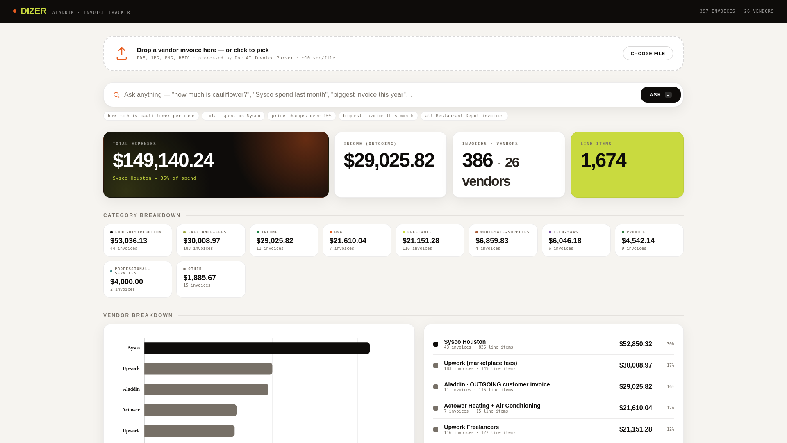This screenshot has width=787, height=443.
Task: Select 'biggest invoice this month' suggestion
Action: 378,116
